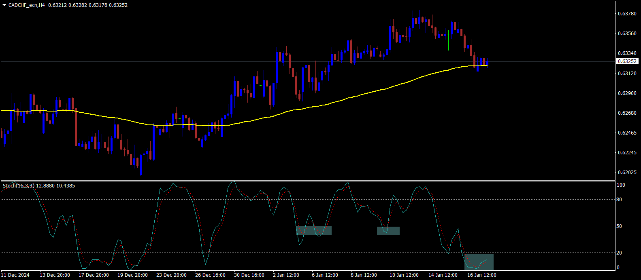Screen dimensions: 641x280
Task: Click the 13 Dec 20:00 time label
Action: pyautogui.click(x=55, y=275)
